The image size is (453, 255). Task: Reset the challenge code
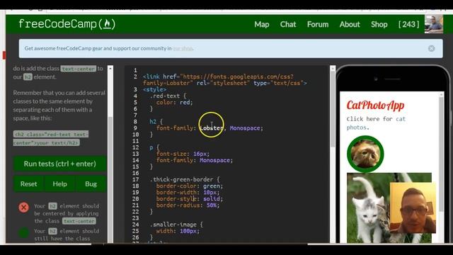coord(28,184)
